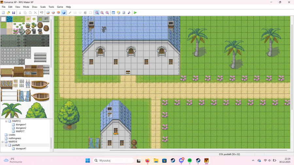294x165 pixels.
Task: Click the Delete X icon in the toolbar
Action: pyautogui.click(x=35, y=13)
